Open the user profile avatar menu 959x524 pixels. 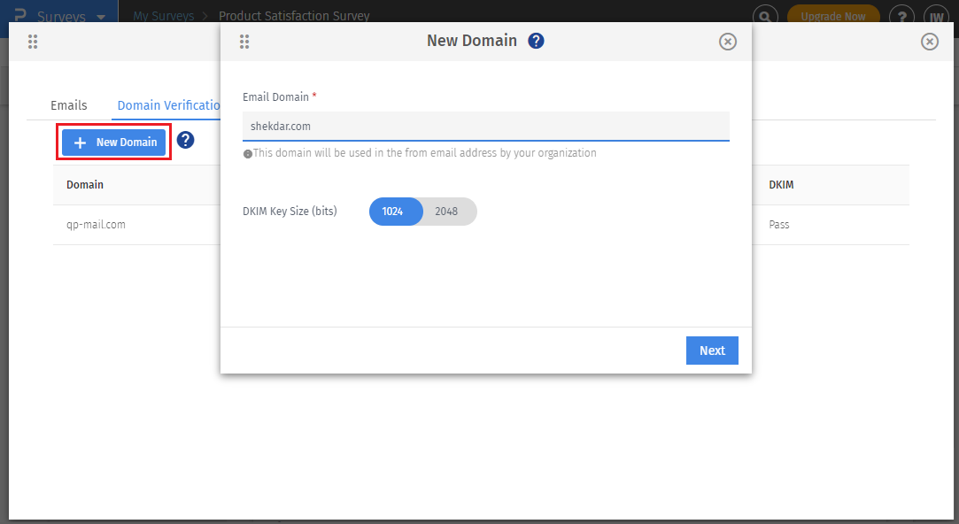[x=936, y=16]
